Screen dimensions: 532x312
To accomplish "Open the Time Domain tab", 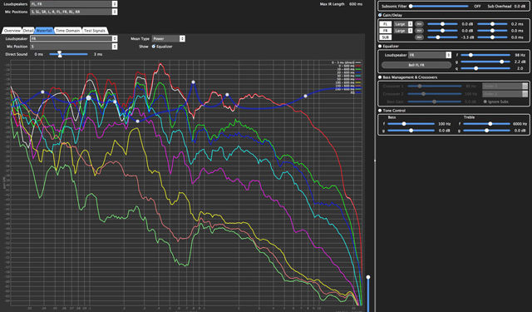I will click(x=67, y=31).
